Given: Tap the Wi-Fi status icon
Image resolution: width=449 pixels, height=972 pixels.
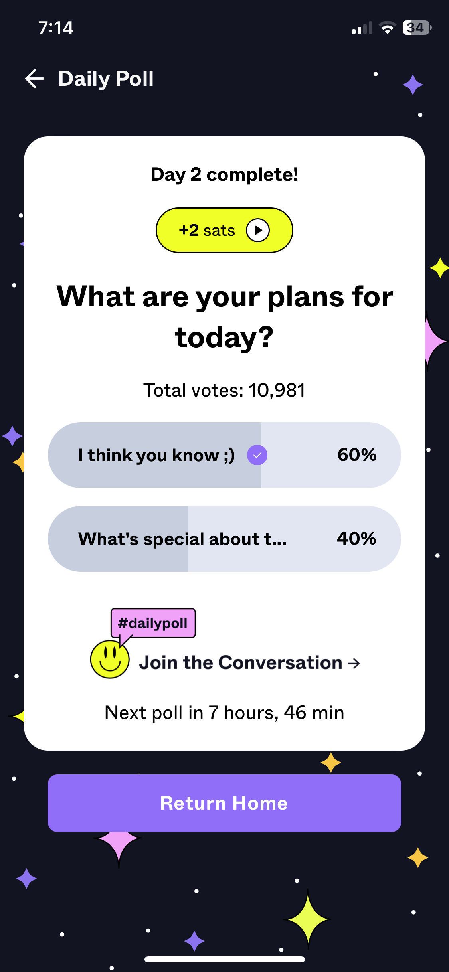Looking at the screenshot, I should click(x=387, y=28).
